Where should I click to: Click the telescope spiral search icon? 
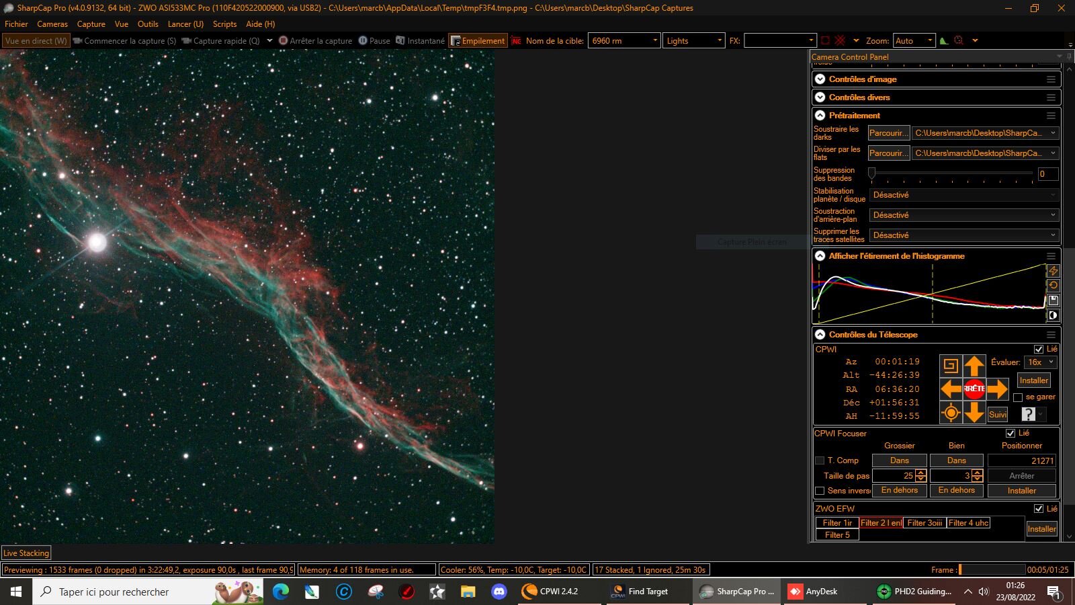click(950, 365)
